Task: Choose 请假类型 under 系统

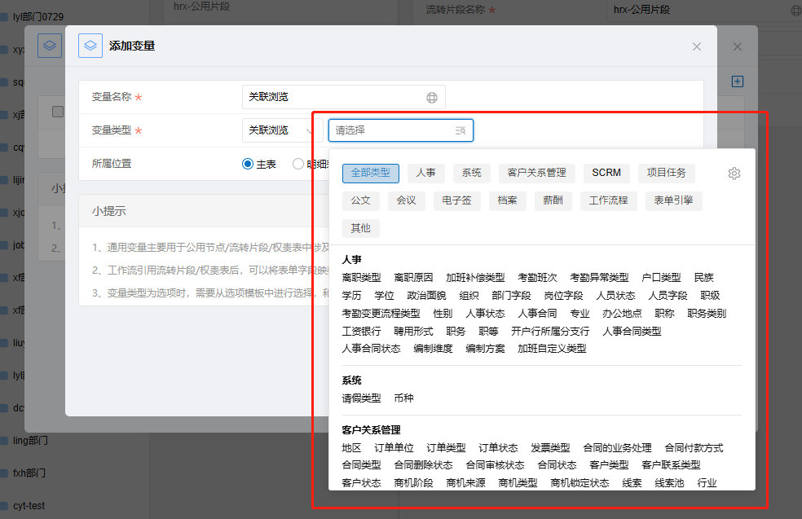Action: pos(361,398)
